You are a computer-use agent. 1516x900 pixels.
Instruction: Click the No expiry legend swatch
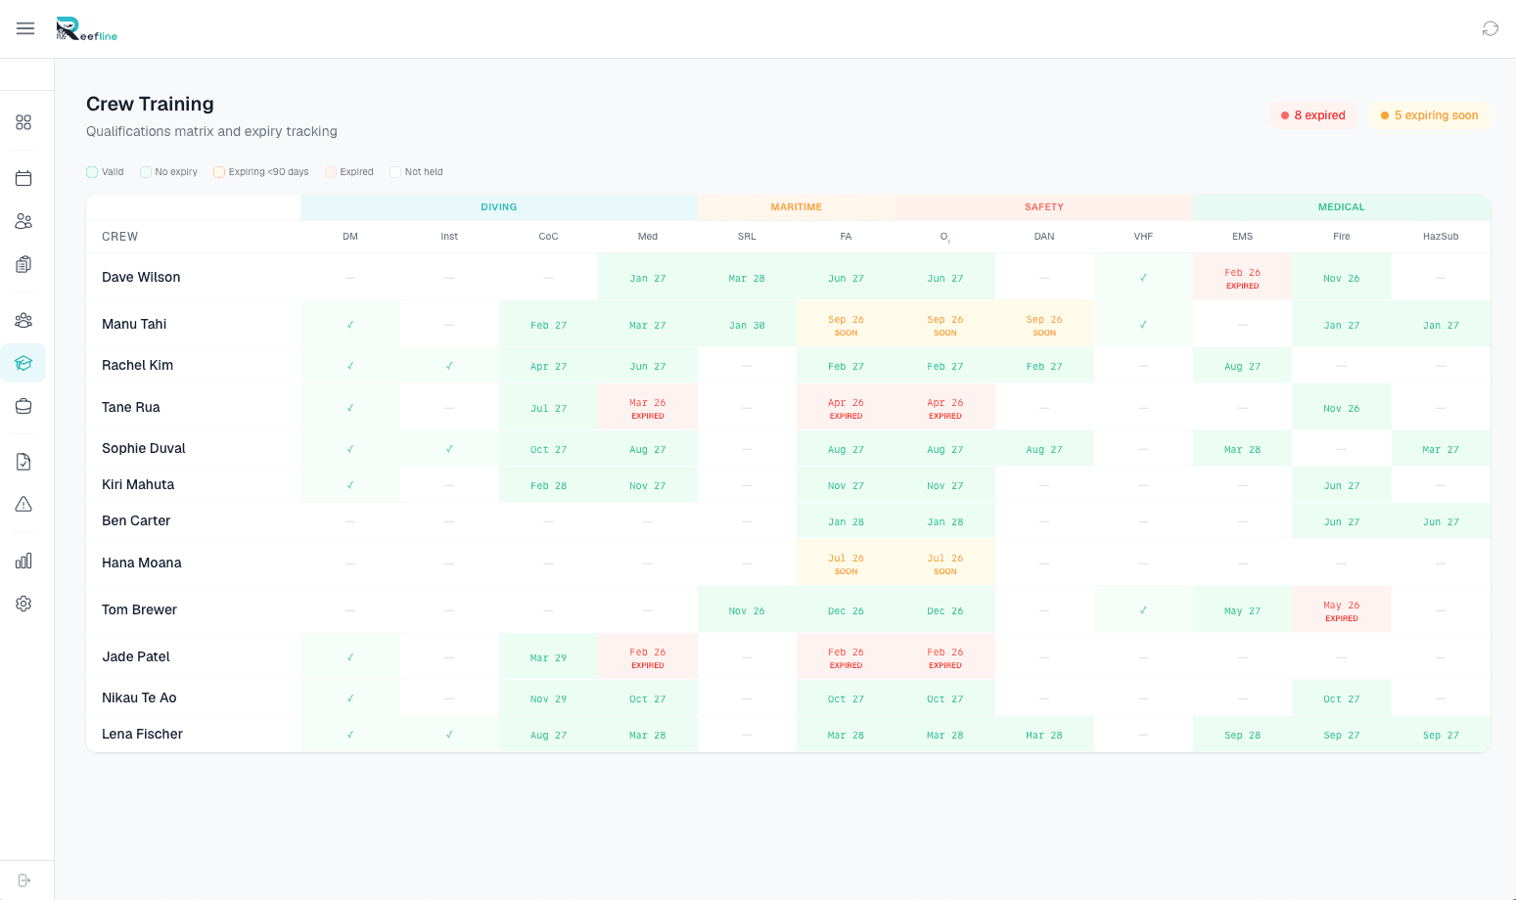pos(146,172)
